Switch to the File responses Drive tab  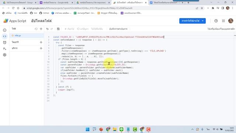point(93,3)
